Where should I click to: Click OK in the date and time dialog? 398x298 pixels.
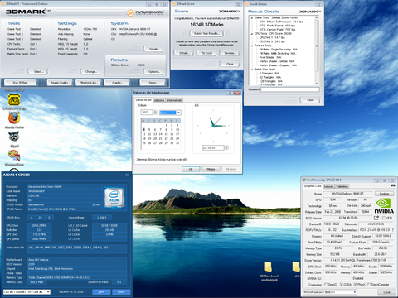[191, 169]
